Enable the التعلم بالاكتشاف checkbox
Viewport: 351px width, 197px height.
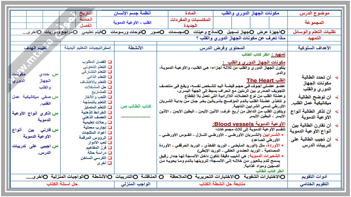(x=110, y=82)
